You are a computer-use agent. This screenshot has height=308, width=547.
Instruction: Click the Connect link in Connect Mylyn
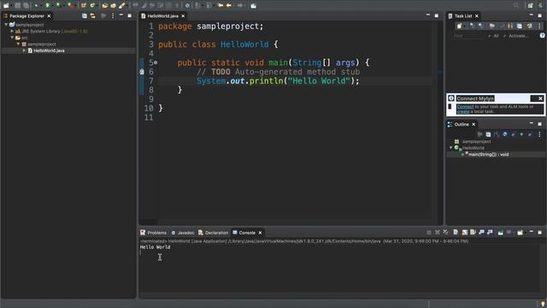(465, 106)
